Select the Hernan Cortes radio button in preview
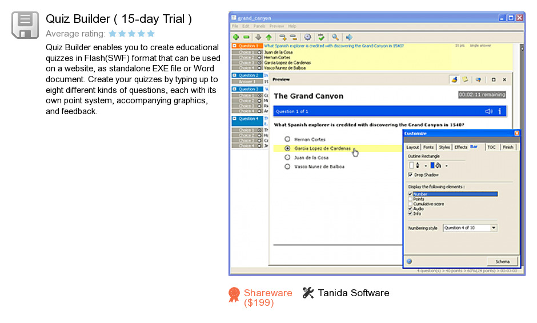Screen dimensions: 537x323 pos(287,139)
